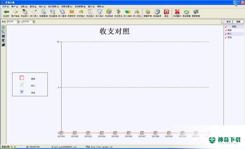The image size is (245, 149).
Task: Click the 导出数据 export icon
Action: (187, 13)
